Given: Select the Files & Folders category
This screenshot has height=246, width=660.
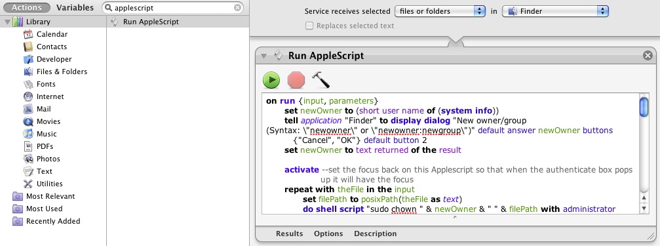Looking at the screenshot, I should point(62,72).
